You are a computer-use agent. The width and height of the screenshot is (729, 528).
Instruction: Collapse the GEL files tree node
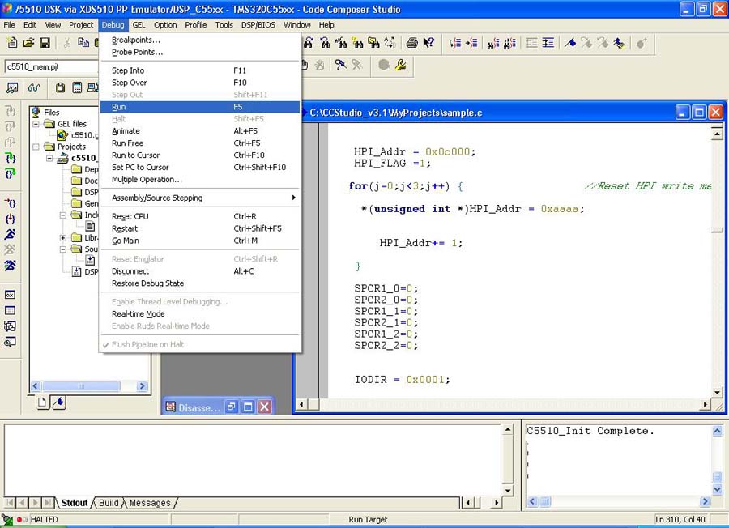pos(36,124)
